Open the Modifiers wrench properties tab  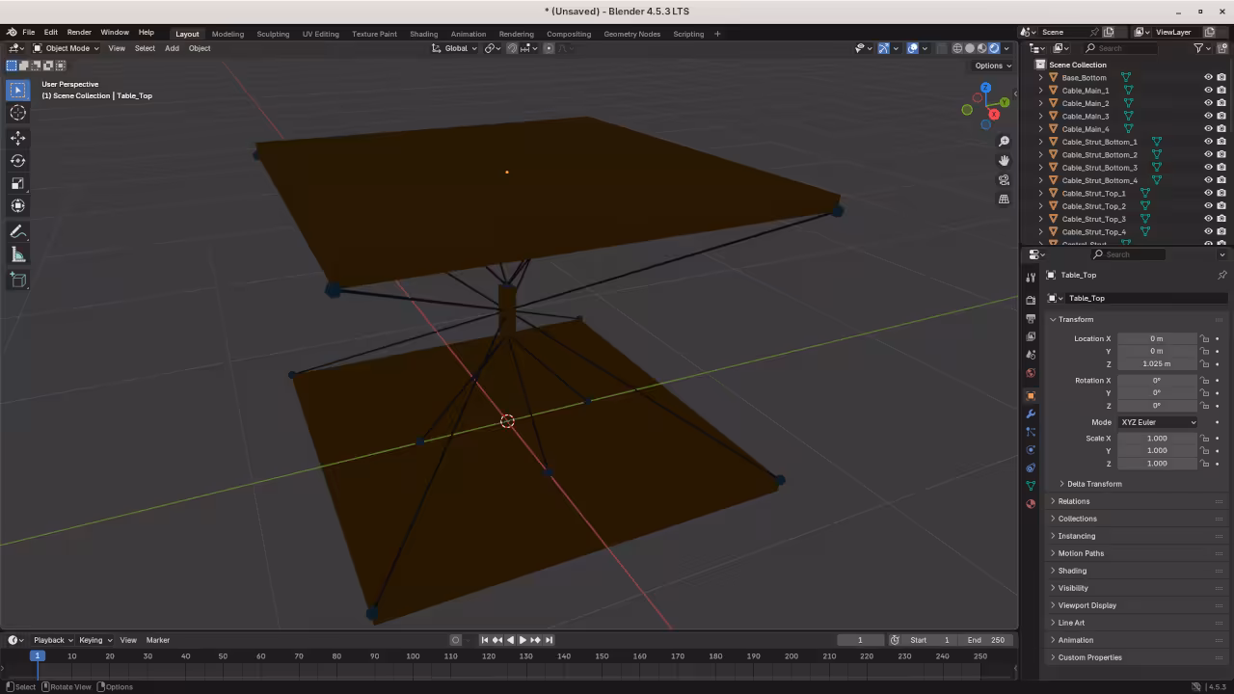click(x=1031, y=414)
